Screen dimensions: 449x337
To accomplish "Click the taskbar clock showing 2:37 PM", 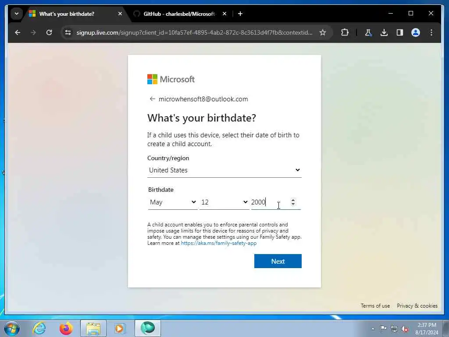I will pyautogui.click(x=427, y=329).
